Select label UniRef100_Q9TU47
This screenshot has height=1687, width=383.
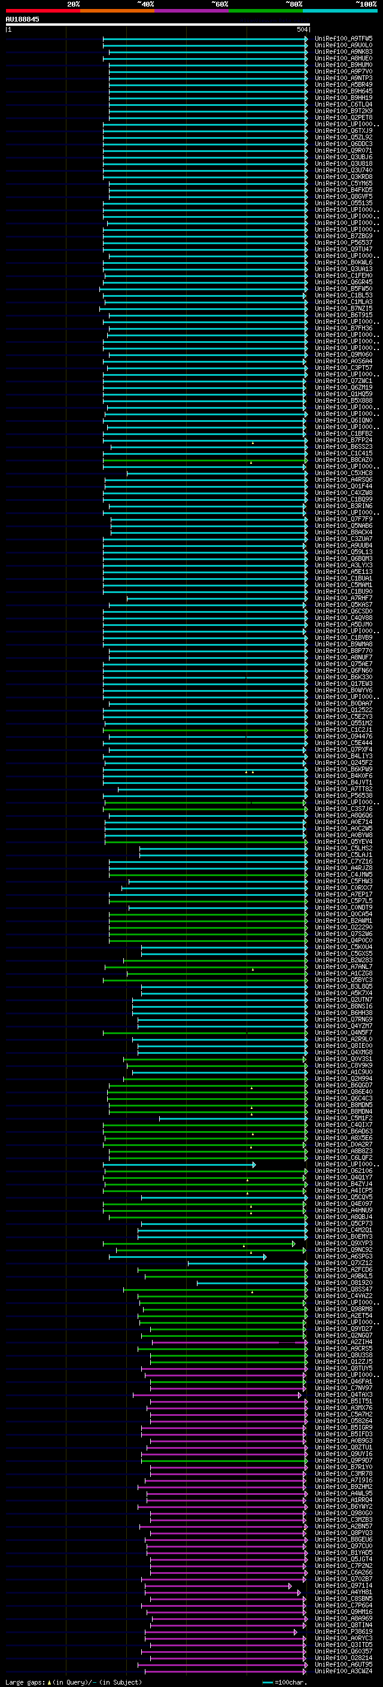pos(344,249)
